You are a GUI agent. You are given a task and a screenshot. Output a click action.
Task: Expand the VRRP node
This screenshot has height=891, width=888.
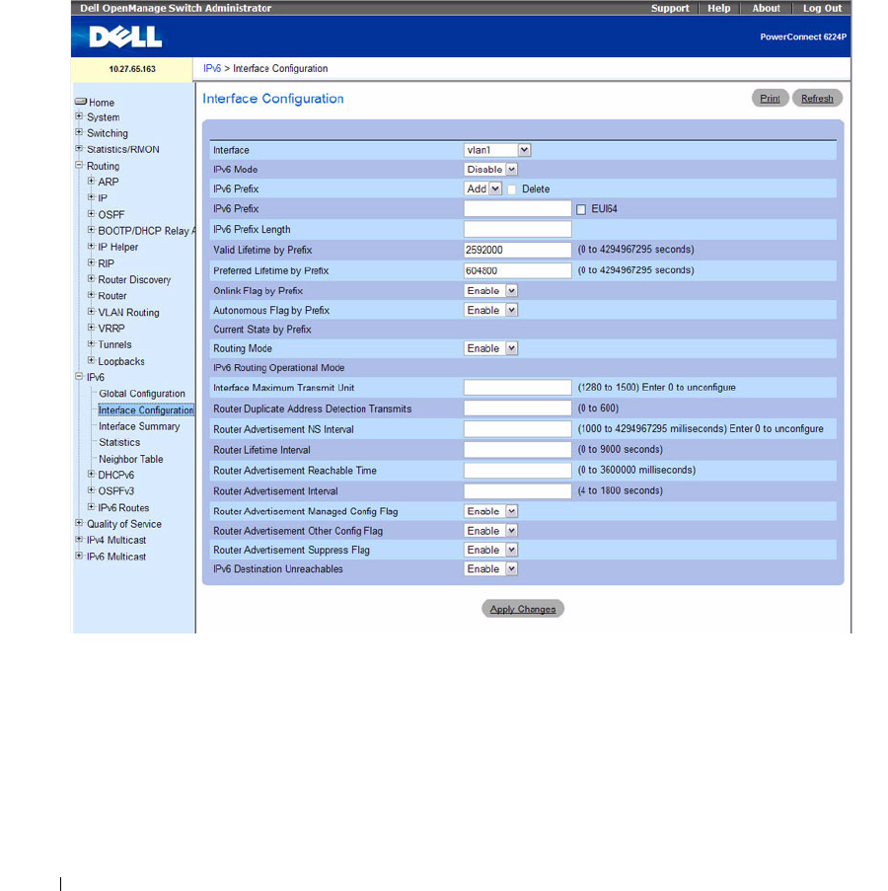(91, 328)
